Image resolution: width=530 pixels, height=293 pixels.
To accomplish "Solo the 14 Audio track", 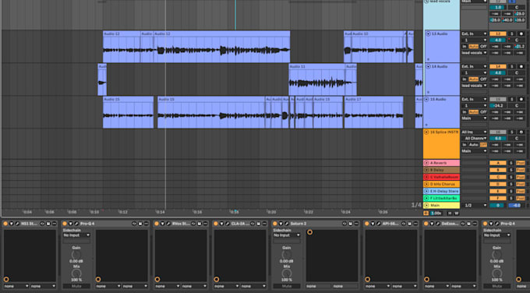I will point(512,66).
